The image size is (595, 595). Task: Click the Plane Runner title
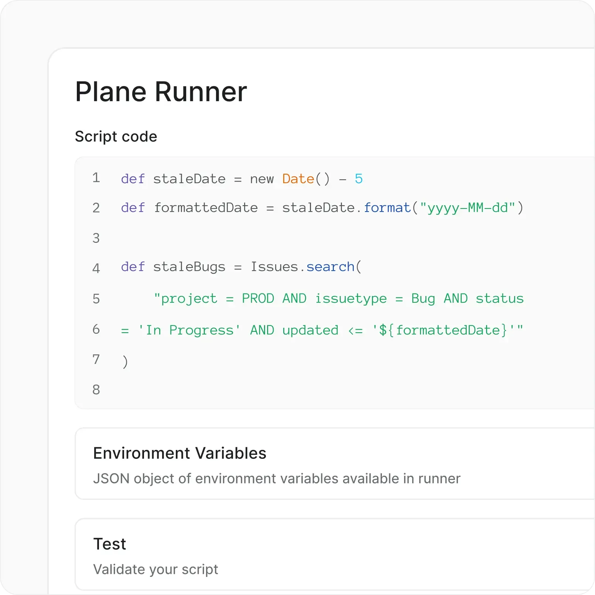coord(161,91)
